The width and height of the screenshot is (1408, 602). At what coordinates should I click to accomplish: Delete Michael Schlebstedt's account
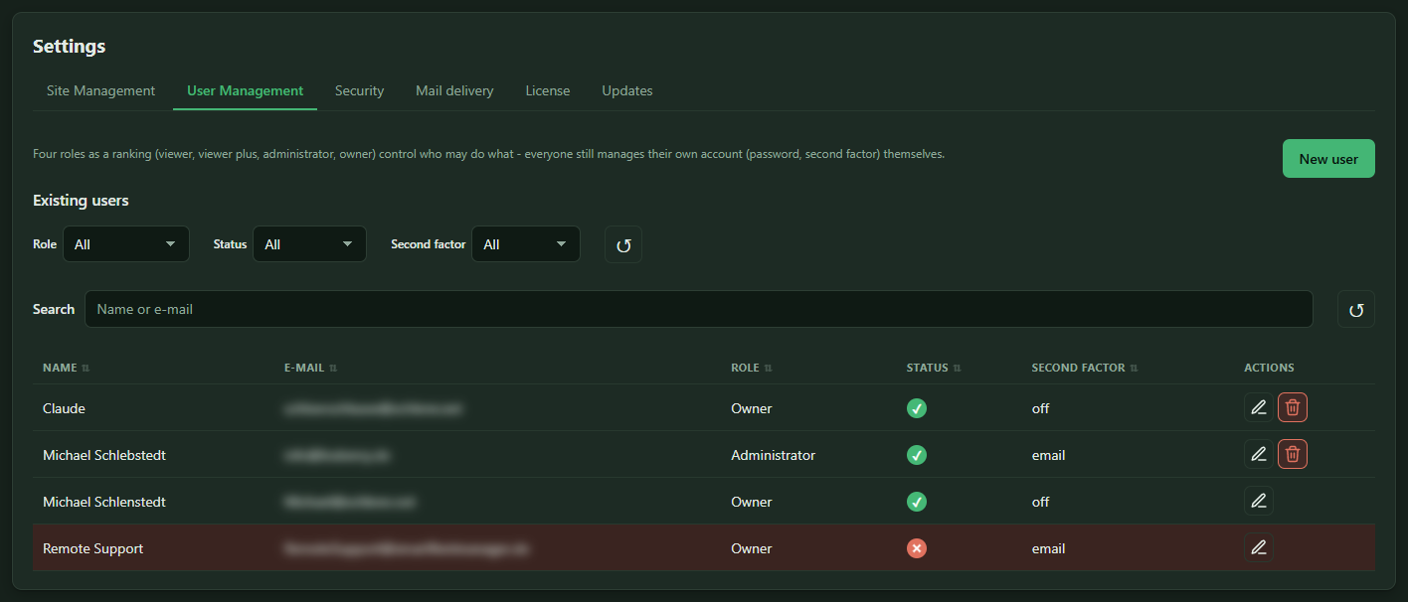click(x=1293, y=454)
